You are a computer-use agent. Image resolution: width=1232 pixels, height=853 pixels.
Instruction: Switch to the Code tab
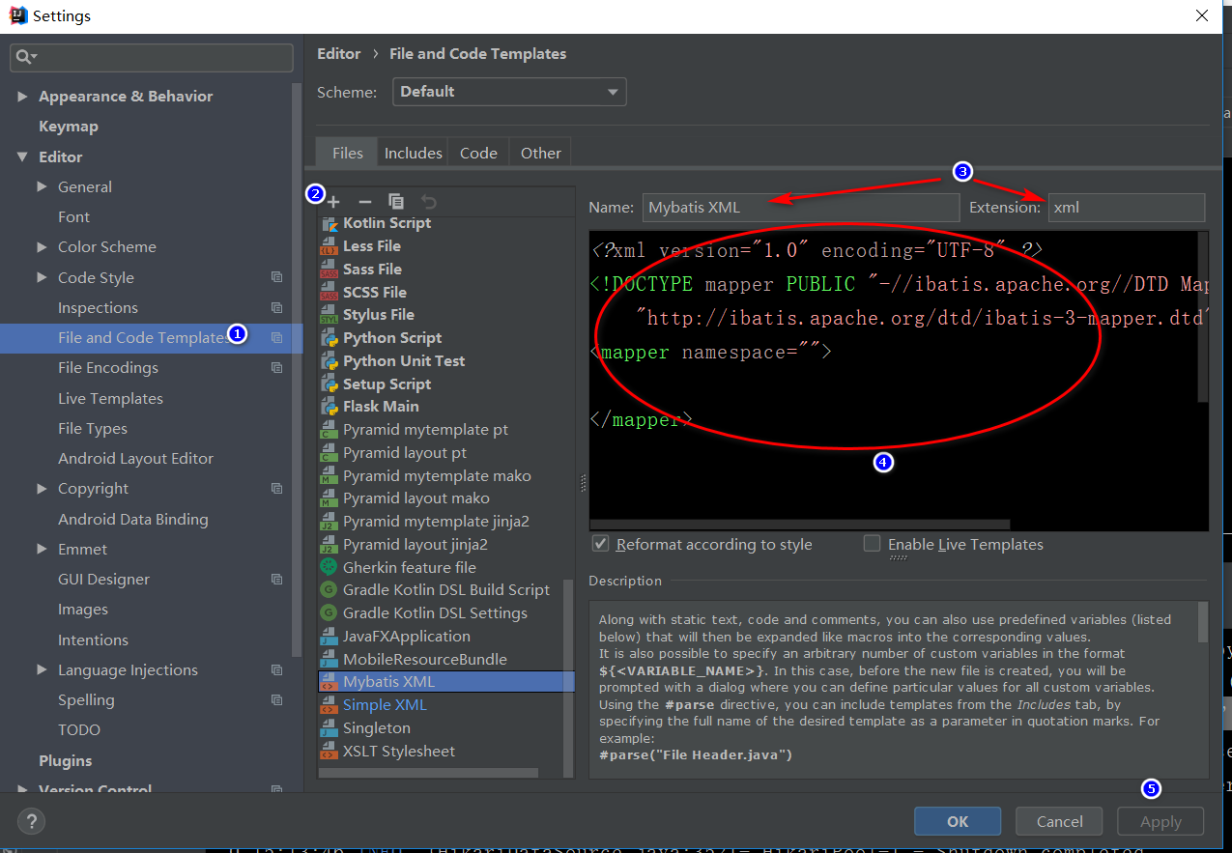(478, 153)
